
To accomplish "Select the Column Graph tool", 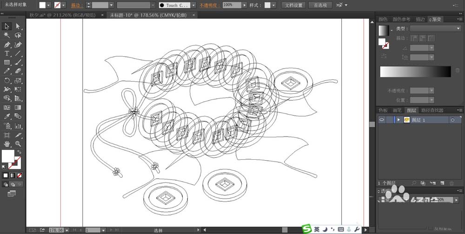I will click(18, 126).
